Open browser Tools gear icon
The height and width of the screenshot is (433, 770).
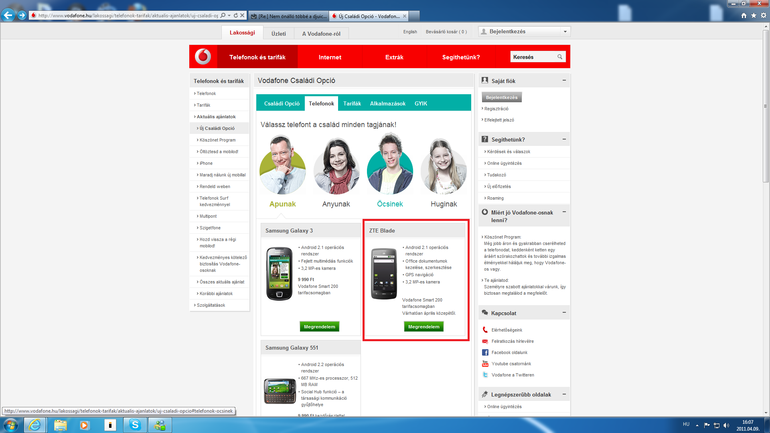(x=764, y=15)
